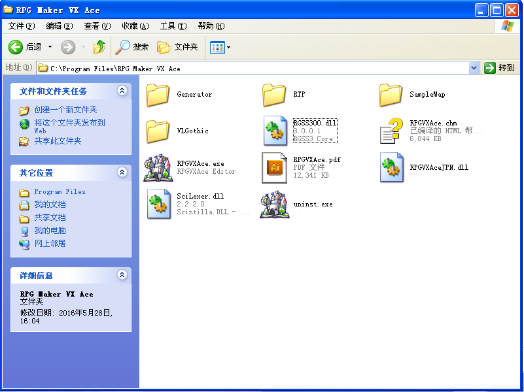This screenshot has width=524, height=392.
Task: Go to 共享文档 link
Action: coord(50,218)
